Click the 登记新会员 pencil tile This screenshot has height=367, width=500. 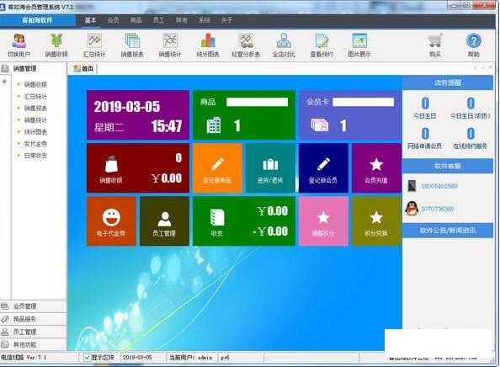pyautogui.click(x=323, y=168)
